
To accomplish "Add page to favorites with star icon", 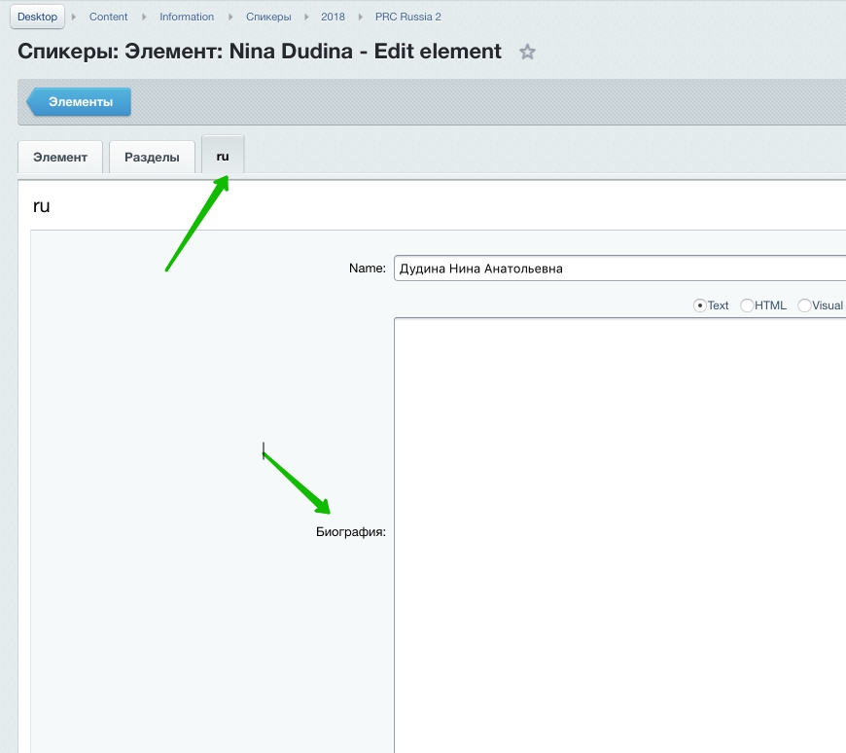I will [527, 53].
